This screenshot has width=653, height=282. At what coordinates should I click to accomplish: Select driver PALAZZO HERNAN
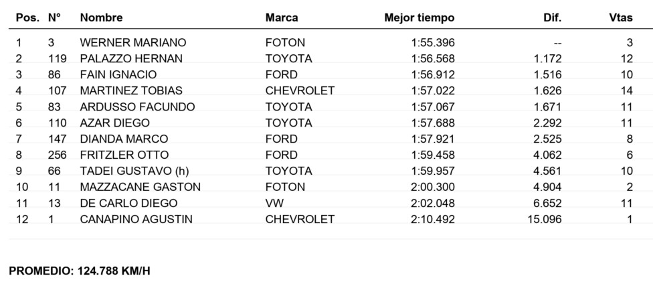pyautogui.click(x=131, y=59)
